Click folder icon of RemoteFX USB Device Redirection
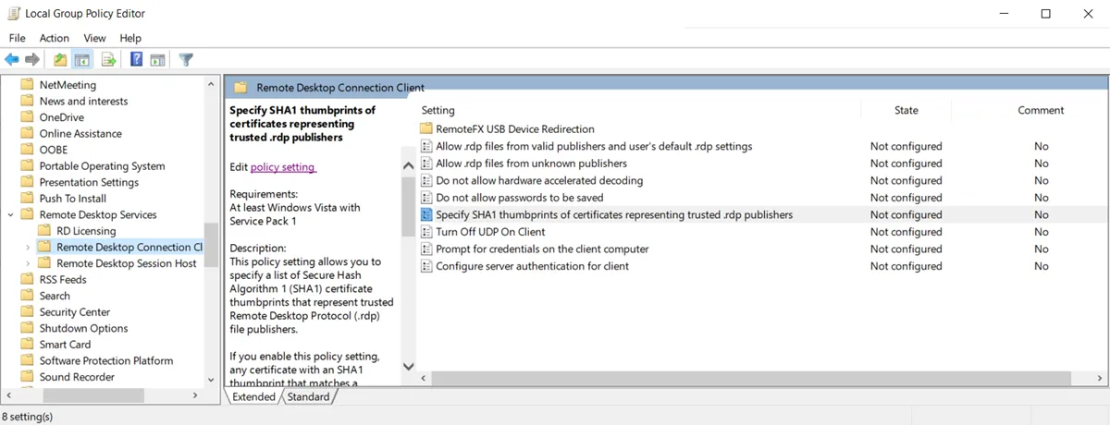Screen dimensions: 1110x425 coord(426,129)
